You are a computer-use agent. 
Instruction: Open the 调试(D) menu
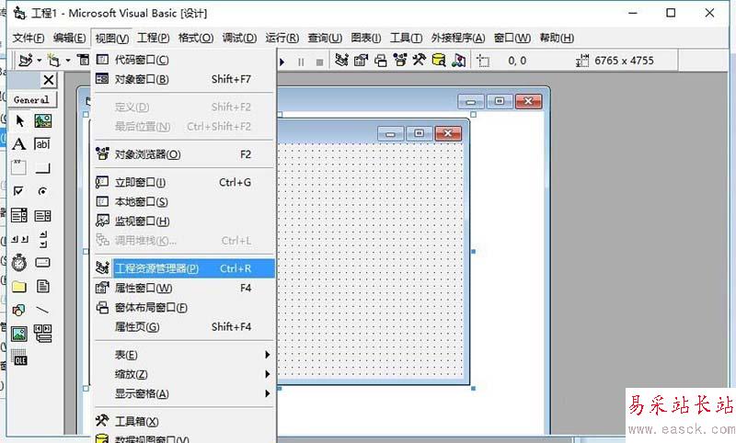[x=239, y=38]
